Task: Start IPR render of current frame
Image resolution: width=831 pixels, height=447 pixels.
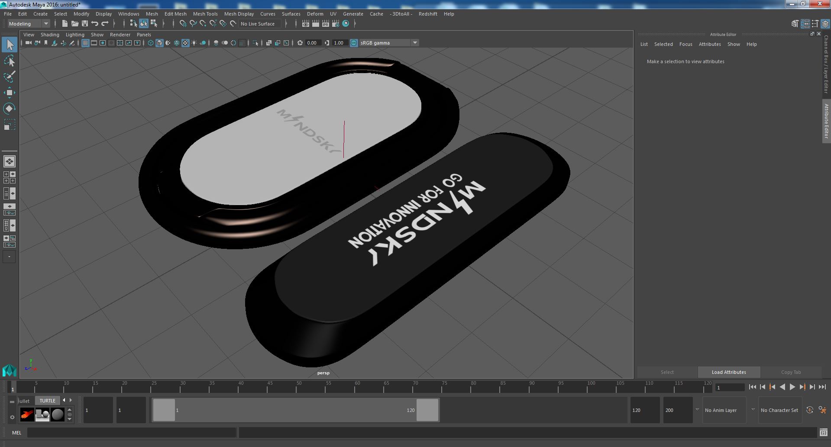Action: [326, 24]
